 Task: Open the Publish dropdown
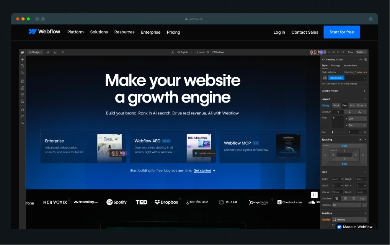(x=361, y=52)
